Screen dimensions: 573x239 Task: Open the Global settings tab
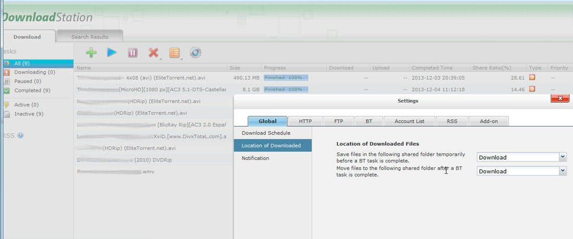[x=268, y=121]
